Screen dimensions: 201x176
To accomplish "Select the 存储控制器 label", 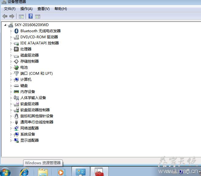I will tap(30, 61).
